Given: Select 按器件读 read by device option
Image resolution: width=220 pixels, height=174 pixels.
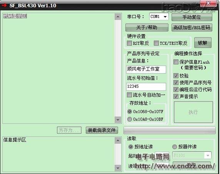Looking at the screenshot, I should pos(175,147).
